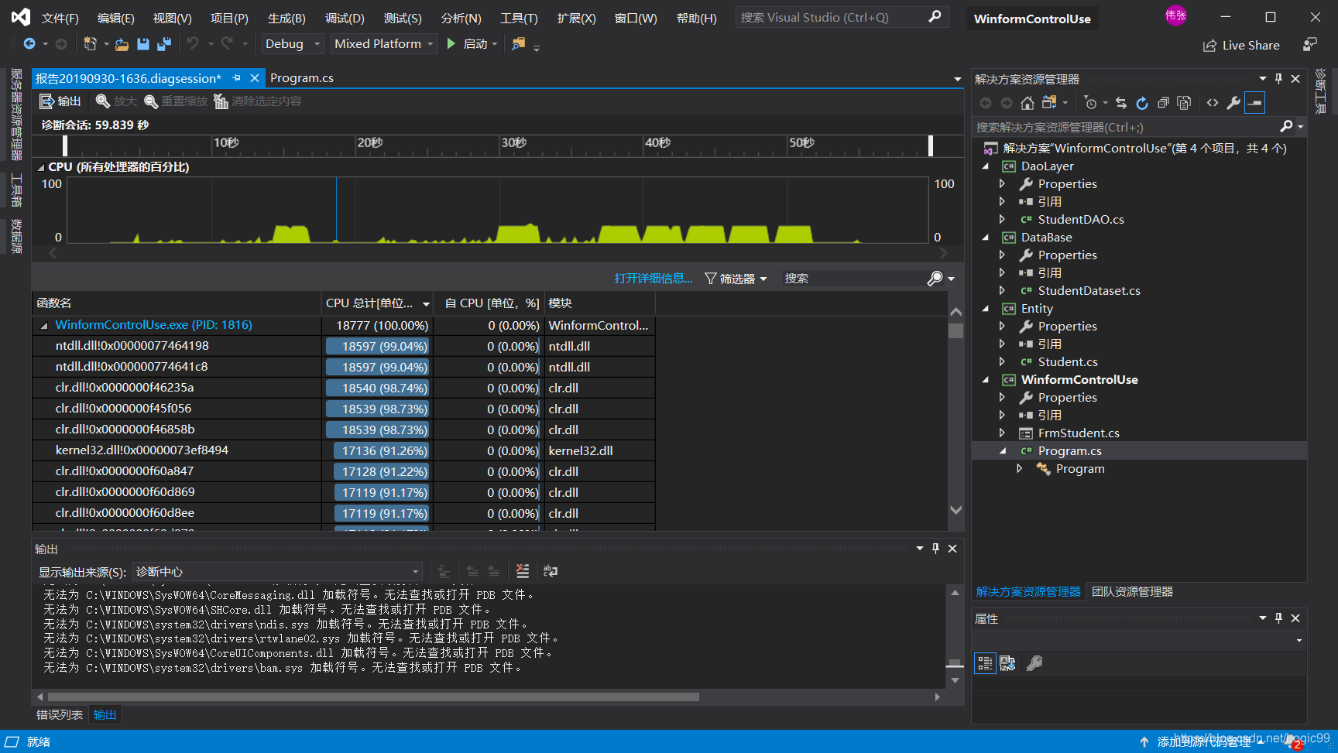1338x753 pixels.
Task: Collapse the DaoLayer project node
Action: pyautogui.click(x=986, y=166)
